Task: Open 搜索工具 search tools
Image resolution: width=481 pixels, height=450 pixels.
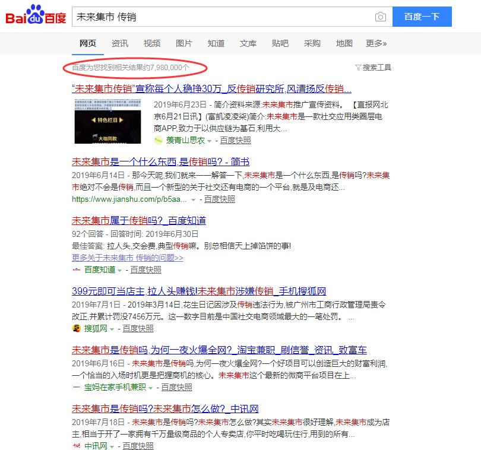Action: (376, 68)
